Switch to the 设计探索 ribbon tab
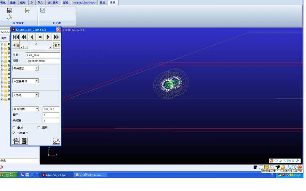This screenshot has width=306, height=191. click(53, 3)
